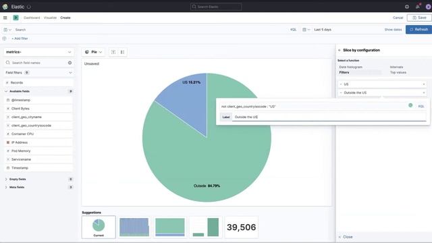The width and height of the screenshot is (432, 243).
Task: Click the Records field icon
Action: pos(7,82)
